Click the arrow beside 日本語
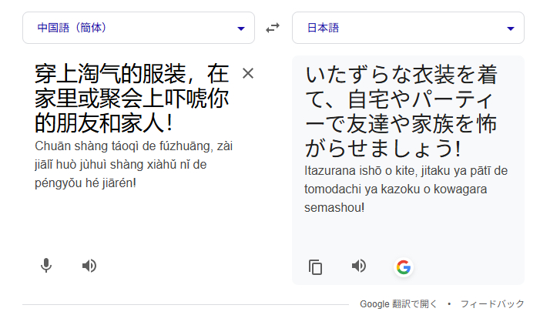 [511, 28]
